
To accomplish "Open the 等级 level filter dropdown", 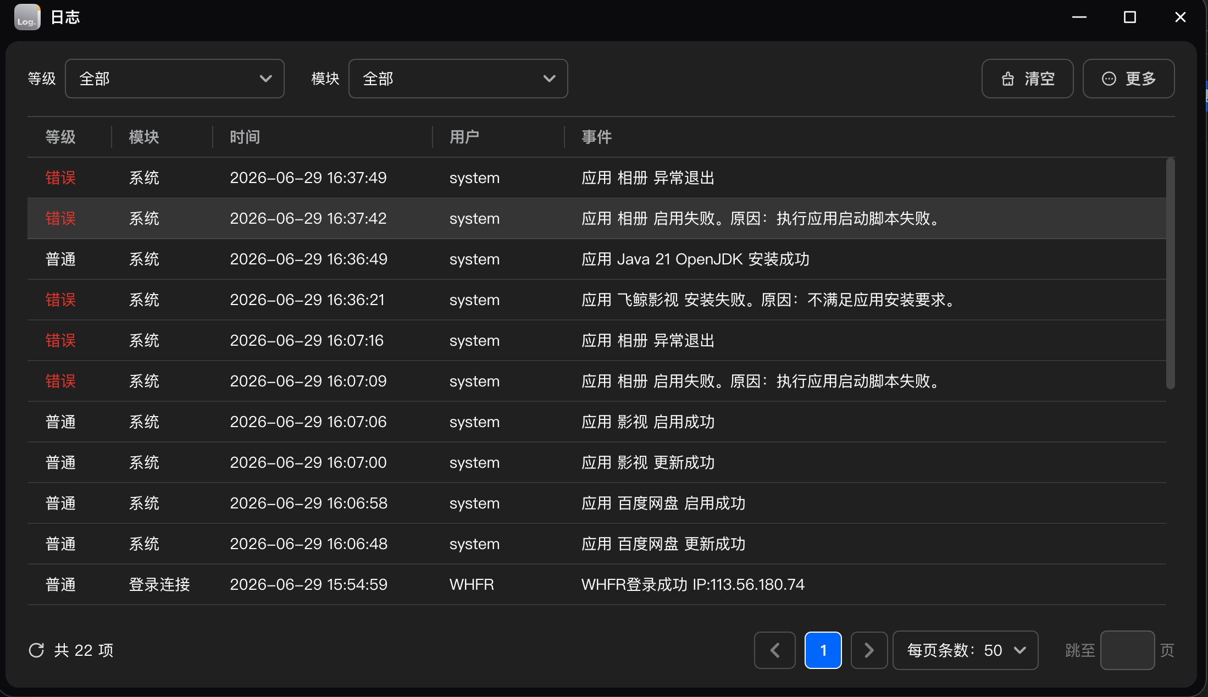I will (x=175, y=79).
